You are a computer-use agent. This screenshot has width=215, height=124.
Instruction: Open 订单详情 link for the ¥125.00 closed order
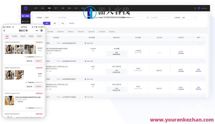[x=180, y=54]
